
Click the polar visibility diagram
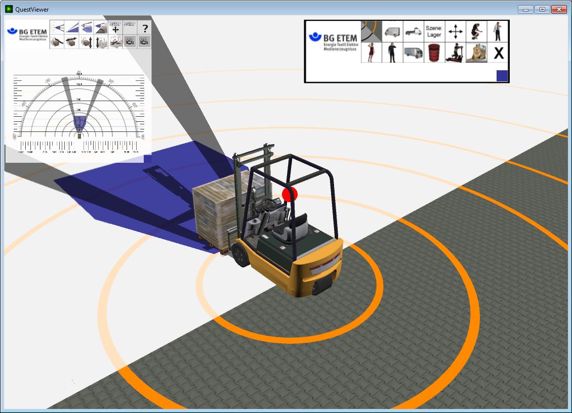click(79, 112)
